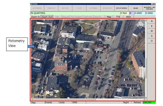Click Zoom In on the map toolbar
Viewport: 163px width, 106px height.
(35, 17)
